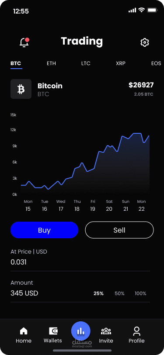Click the Sell button
The height and width of the screenshot is (355, 164).
(x=119, y=230)
